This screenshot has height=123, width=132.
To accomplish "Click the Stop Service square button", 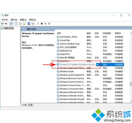I will point(42,24).
